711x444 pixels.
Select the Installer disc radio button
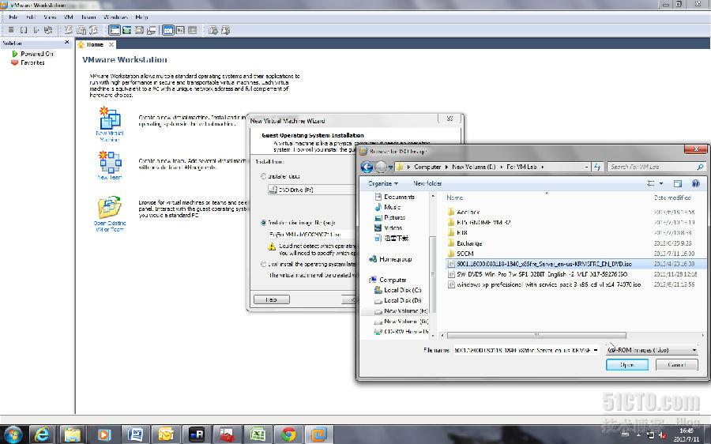tap(263, 176)
